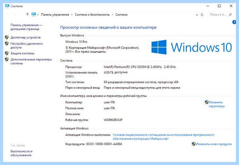
Task: Close the Система window
Action: tap(231, 6)
